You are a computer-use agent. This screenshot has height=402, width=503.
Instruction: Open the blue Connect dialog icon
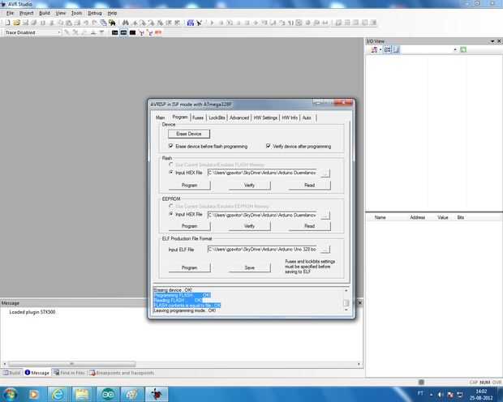[191, 23]
